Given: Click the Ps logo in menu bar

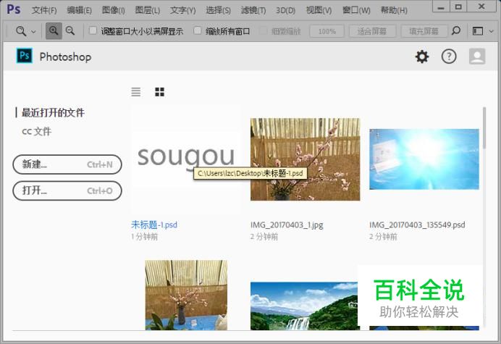Looking at the screenshot, I should [14, 9].
